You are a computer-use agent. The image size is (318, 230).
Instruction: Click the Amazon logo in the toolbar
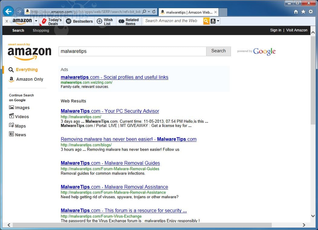click(x=22, y=21)
